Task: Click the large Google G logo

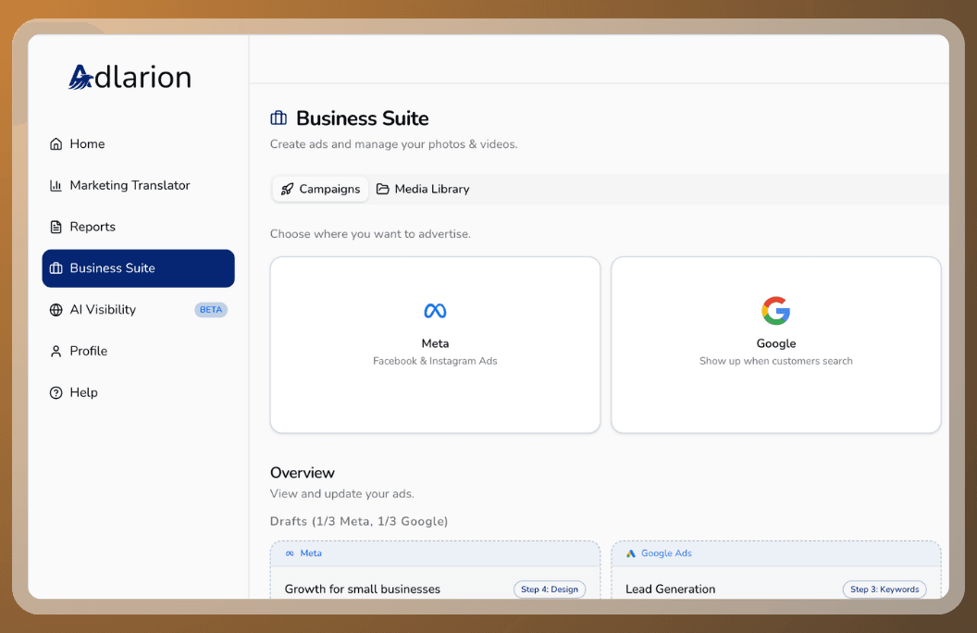Action: pos(775,310)
